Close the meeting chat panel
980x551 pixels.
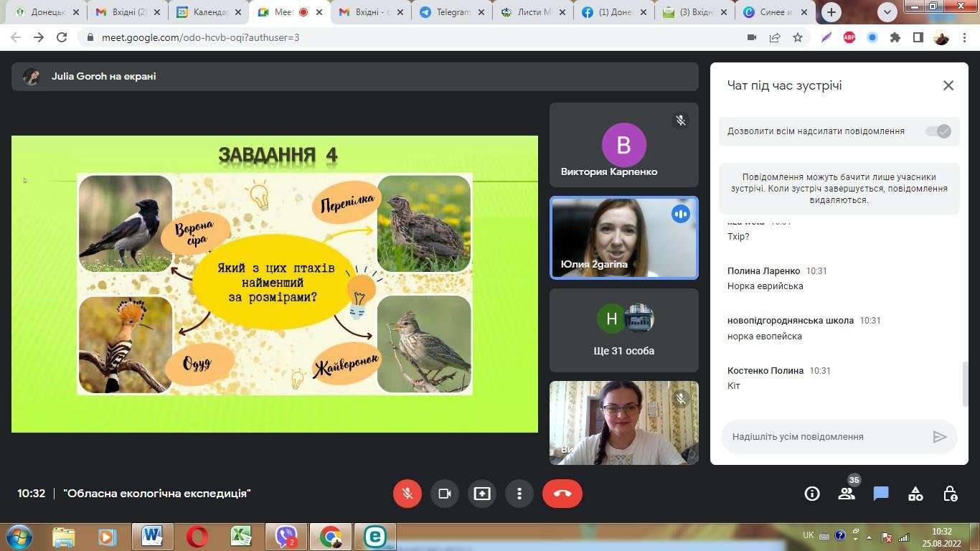(x=948, y=85)
